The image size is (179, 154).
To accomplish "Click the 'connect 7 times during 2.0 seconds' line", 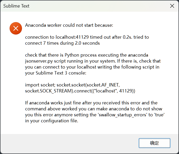I will [62, 43].
